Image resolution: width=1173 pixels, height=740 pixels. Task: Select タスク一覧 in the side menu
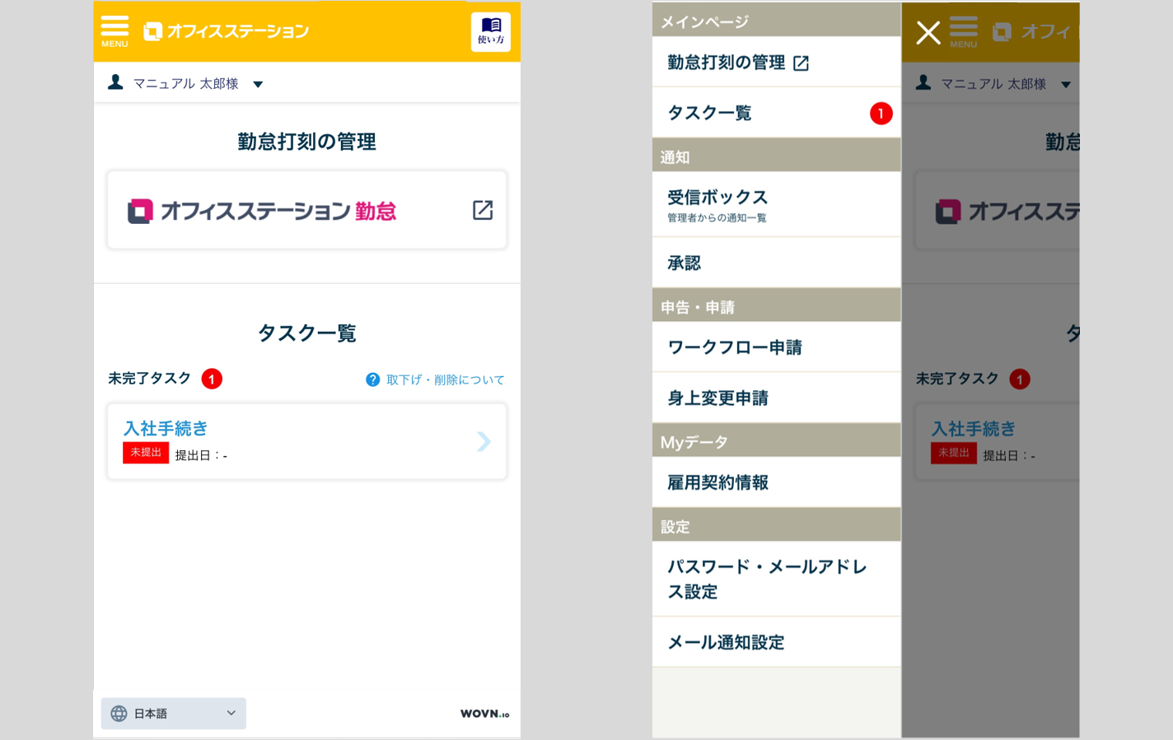pos(776,113)
